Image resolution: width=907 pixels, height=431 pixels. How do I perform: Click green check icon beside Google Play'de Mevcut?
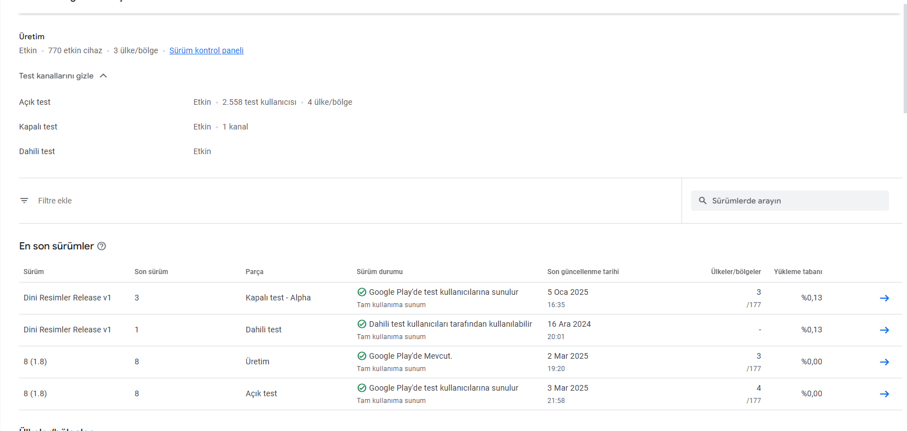[362, 356]
